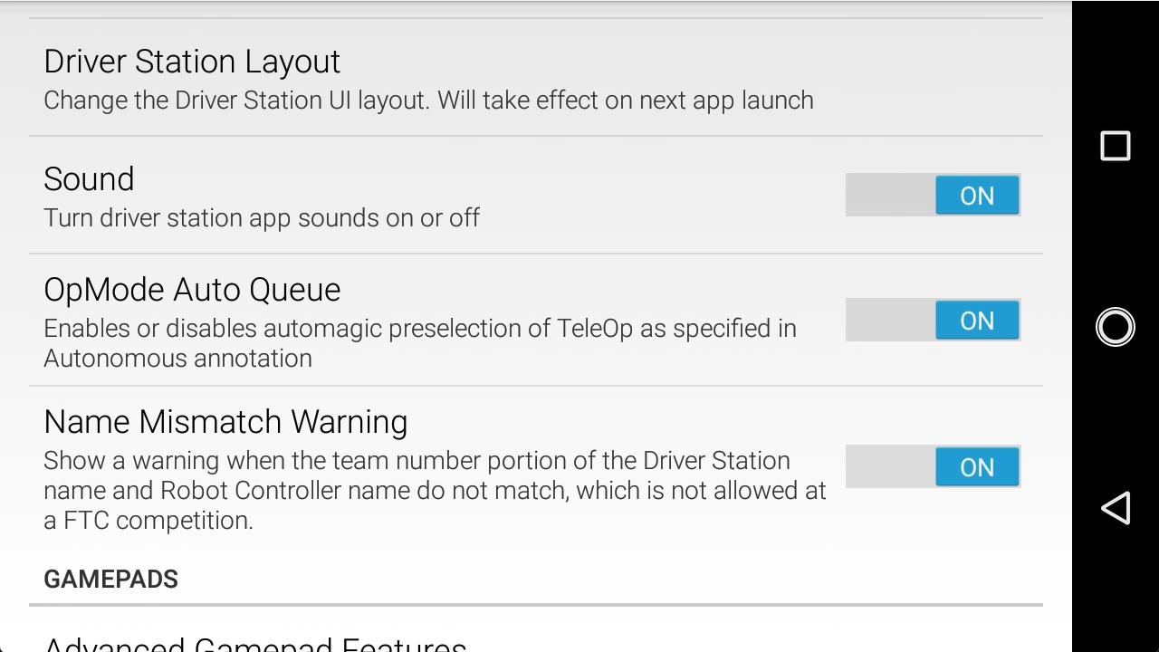Tap the OpMode Auto Queue title
This screenshot has height=652, width=1159.
pyautogui.click(x=192, y=290)
